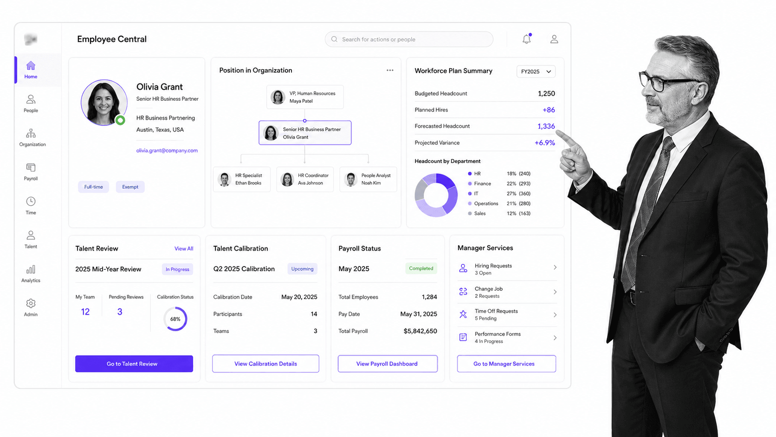Click the Sales legend color dot
Image resolution: width=776 pixels, height=437 pixels.
[470, 214]
